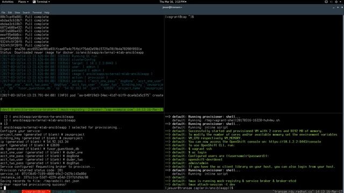Click the acct_one_pass dog8one line
Image resolution: width=344 pixels, height=193 pixels.
pyautogui.click(x=40, y=156)
